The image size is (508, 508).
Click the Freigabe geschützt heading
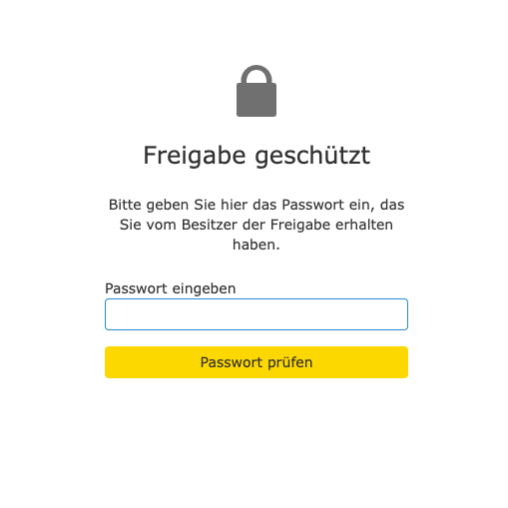[x=256, y=156]
